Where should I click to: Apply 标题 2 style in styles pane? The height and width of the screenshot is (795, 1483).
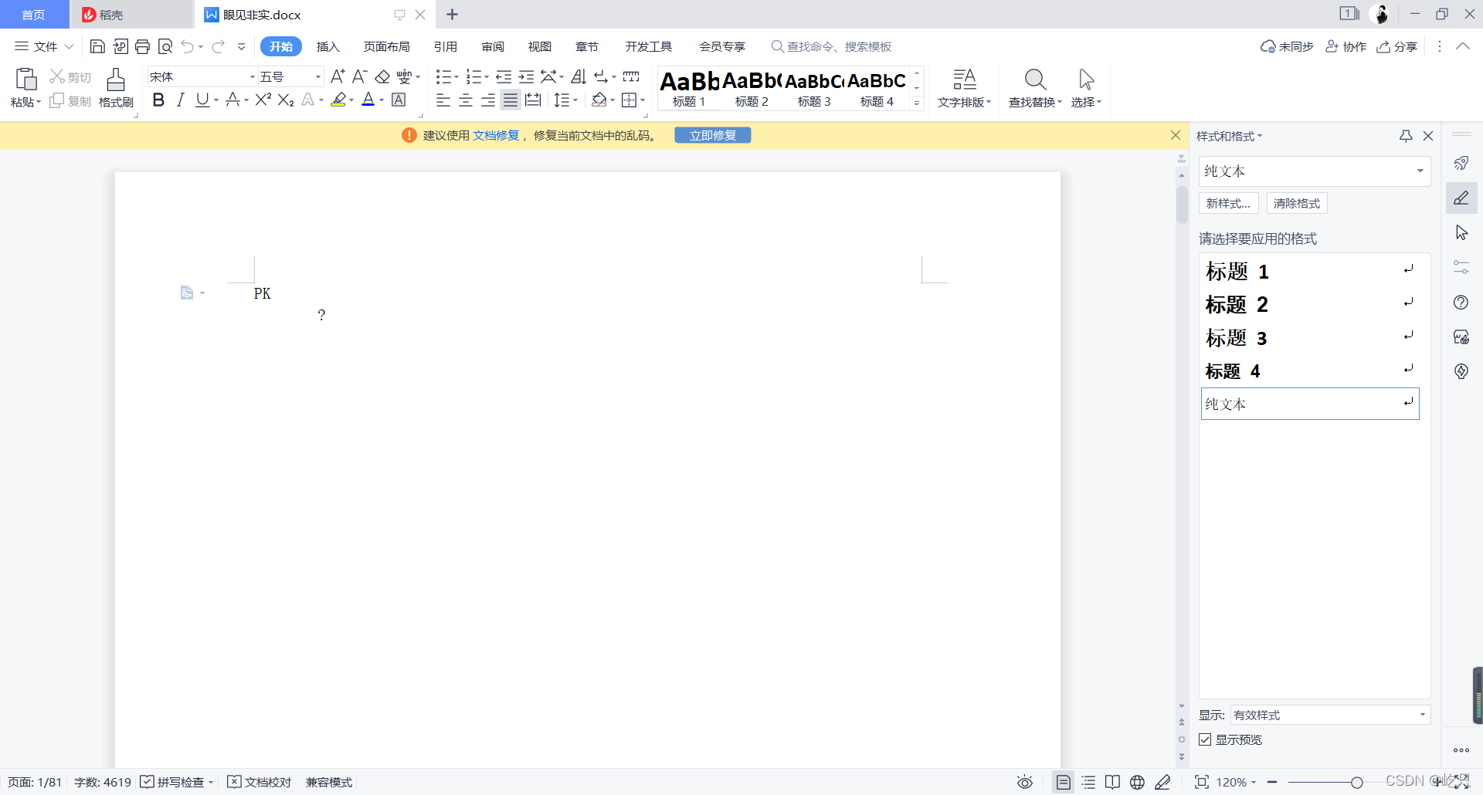coord(1310,304)
